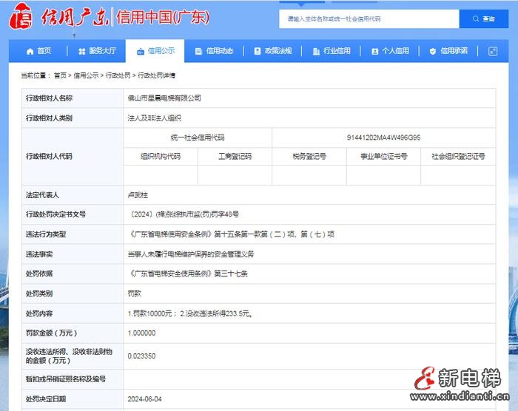This screenshot has width=518, height=411.
Task: Click the icon beside 政策法规
Action: click(x=257, y=51)
